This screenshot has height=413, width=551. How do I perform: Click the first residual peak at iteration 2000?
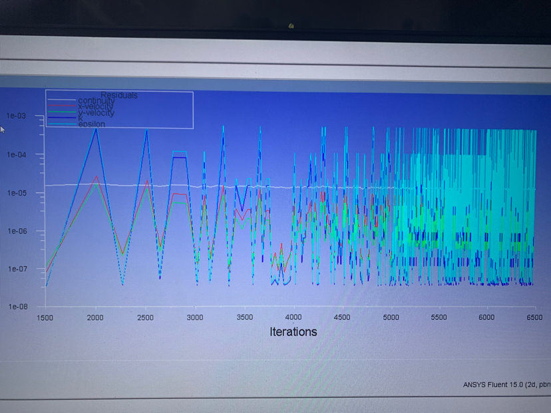96,129
